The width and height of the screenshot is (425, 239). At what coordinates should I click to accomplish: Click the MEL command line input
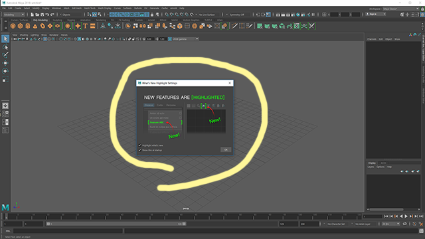point(68,231)
